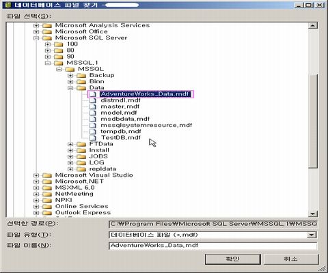Click the 확인 (OK) button
The image size is (328, 273).
click(x=232, y=259)
